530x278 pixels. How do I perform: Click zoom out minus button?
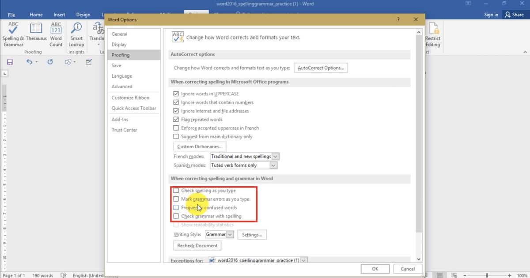coord(465,275)
